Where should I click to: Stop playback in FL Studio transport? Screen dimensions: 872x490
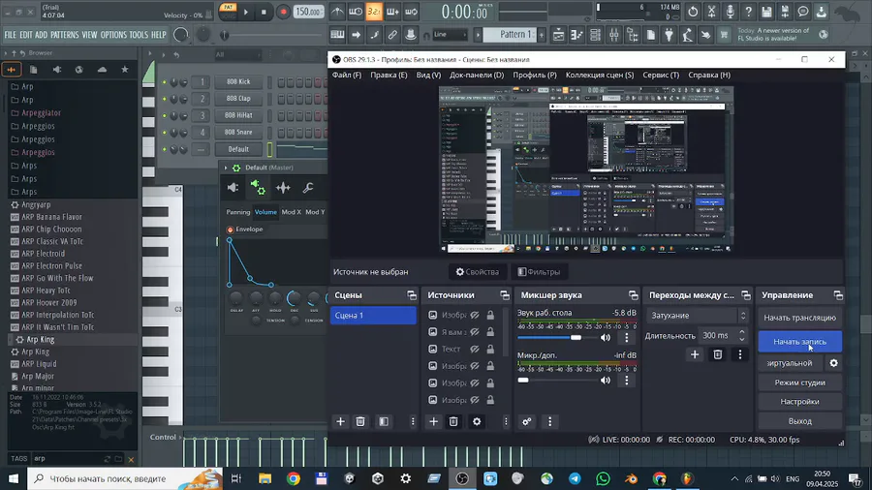tap(264, 12)
